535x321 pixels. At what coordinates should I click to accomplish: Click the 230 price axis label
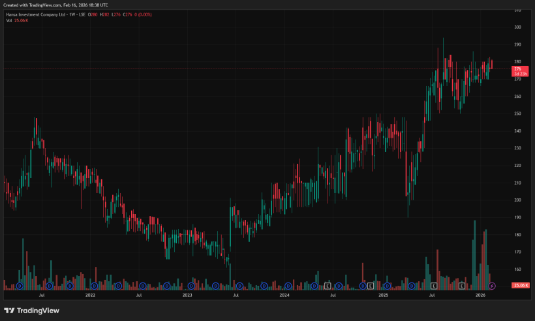click(x=517, y=148)
